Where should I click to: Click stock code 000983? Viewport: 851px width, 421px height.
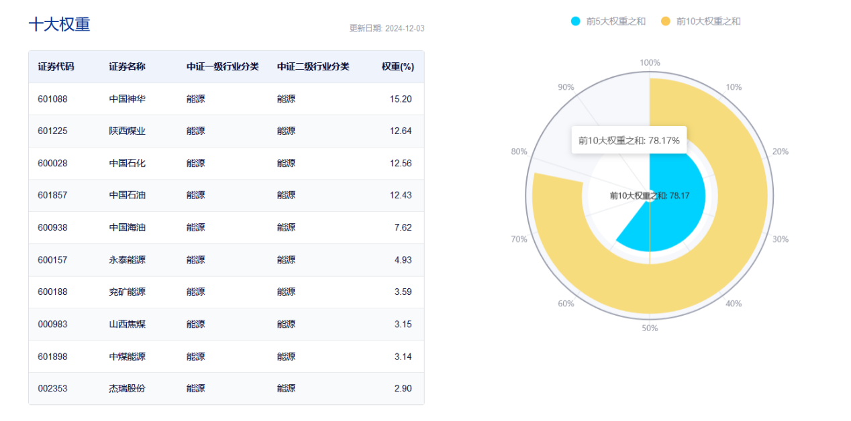(52, 324)
